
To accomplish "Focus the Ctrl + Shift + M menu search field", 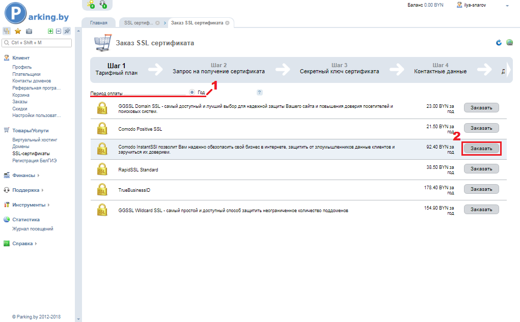I will 37,43.
